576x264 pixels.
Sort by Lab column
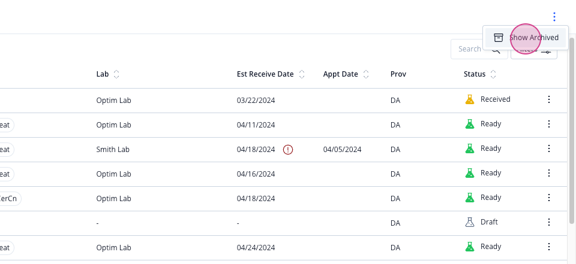(x=116, y=74)
